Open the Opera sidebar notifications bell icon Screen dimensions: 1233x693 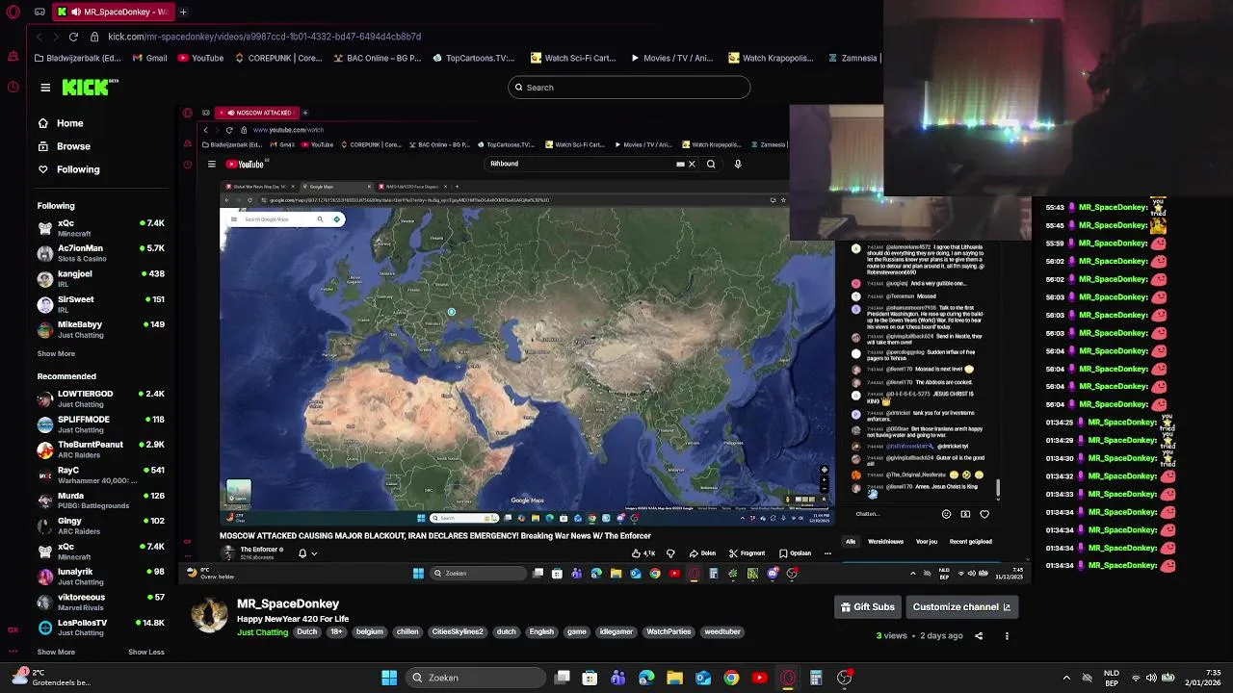click(13, 57)
